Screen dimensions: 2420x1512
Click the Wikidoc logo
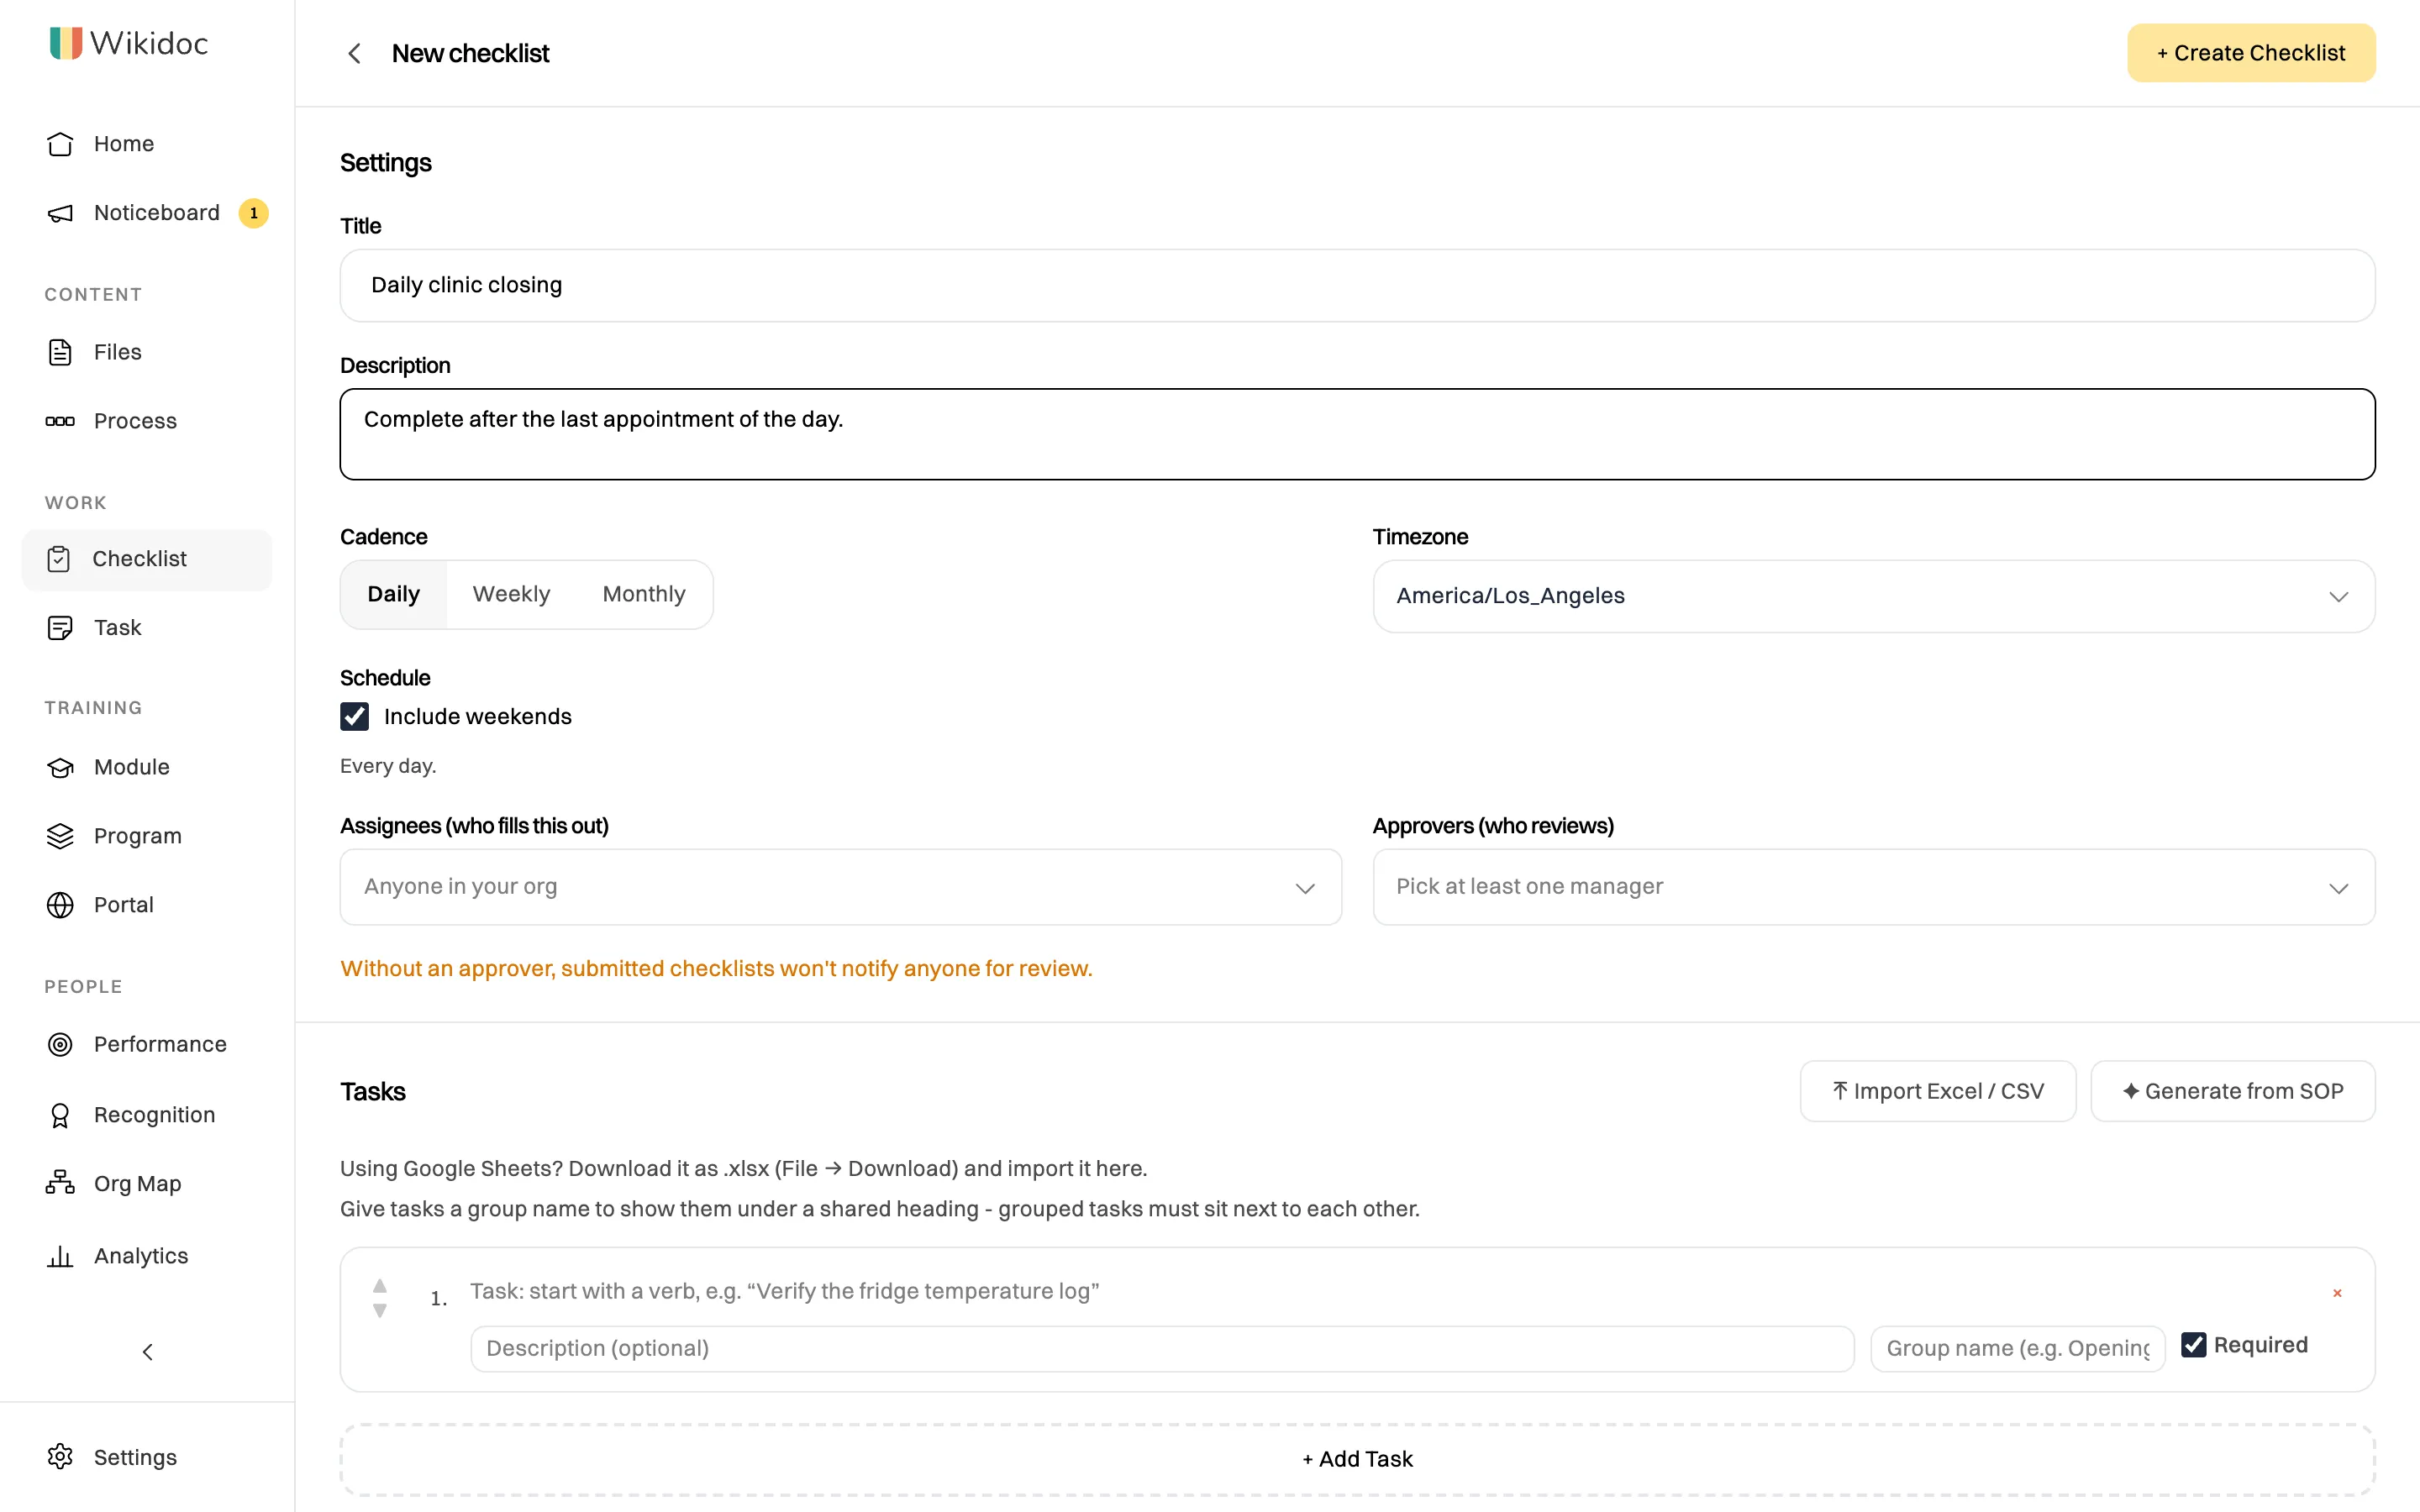pyautogui.click(x=129, y=43)
